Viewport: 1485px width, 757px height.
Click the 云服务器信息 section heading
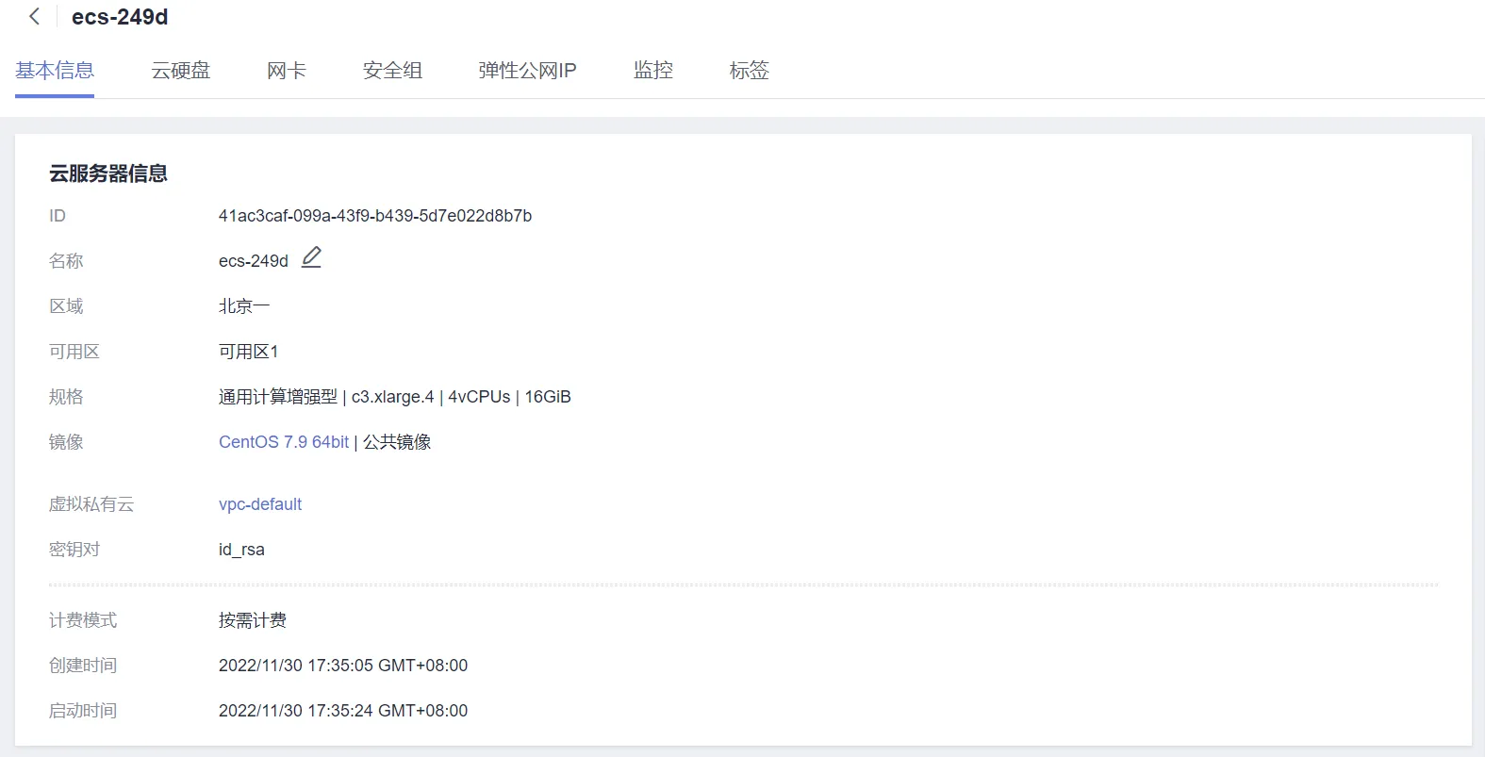[108, 173]
